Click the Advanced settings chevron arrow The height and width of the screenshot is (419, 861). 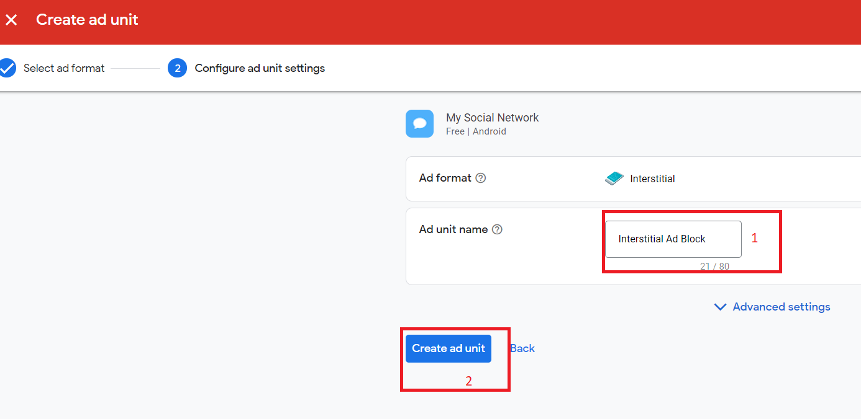point(720,307)
